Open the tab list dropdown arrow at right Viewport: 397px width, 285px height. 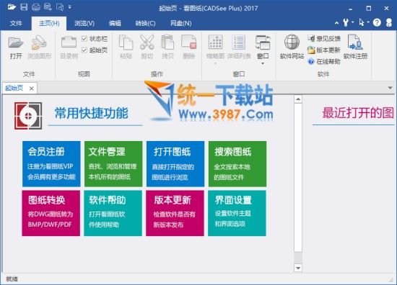391,88
